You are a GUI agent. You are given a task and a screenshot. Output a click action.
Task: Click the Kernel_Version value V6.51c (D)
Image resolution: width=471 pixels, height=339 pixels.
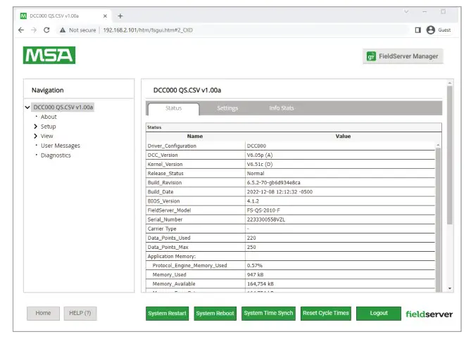click(x=260, y=165)
